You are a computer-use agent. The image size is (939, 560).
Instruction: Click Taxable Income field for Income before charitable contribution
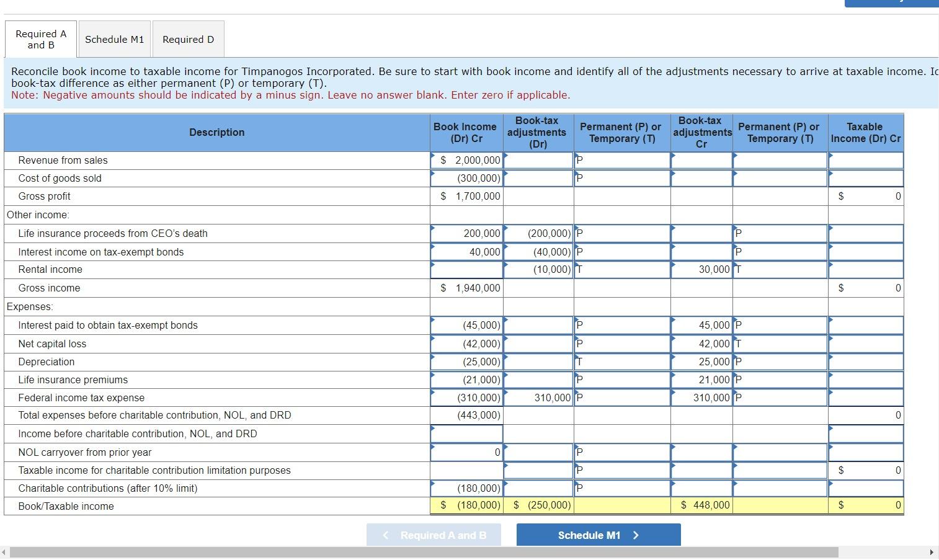pyautogui.click(x=866, y=433)
